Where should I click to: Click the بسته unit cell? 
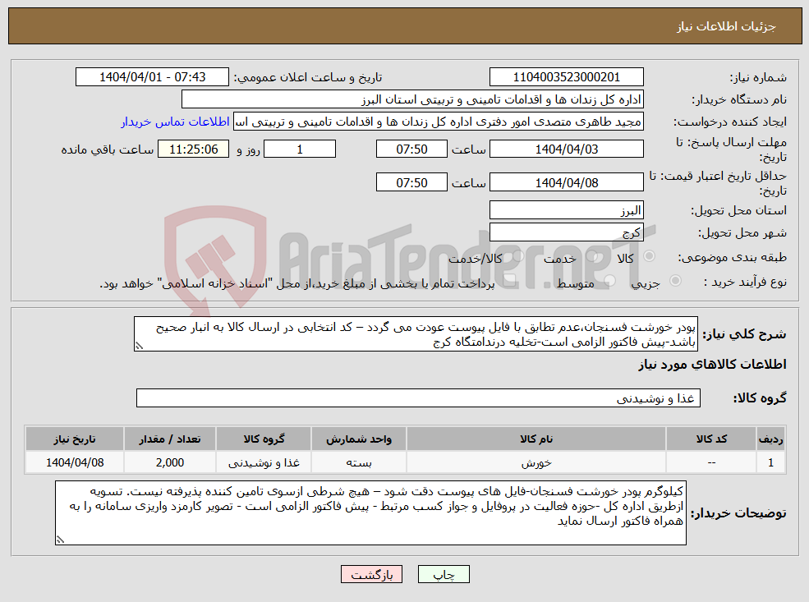(x=359, y=462)
